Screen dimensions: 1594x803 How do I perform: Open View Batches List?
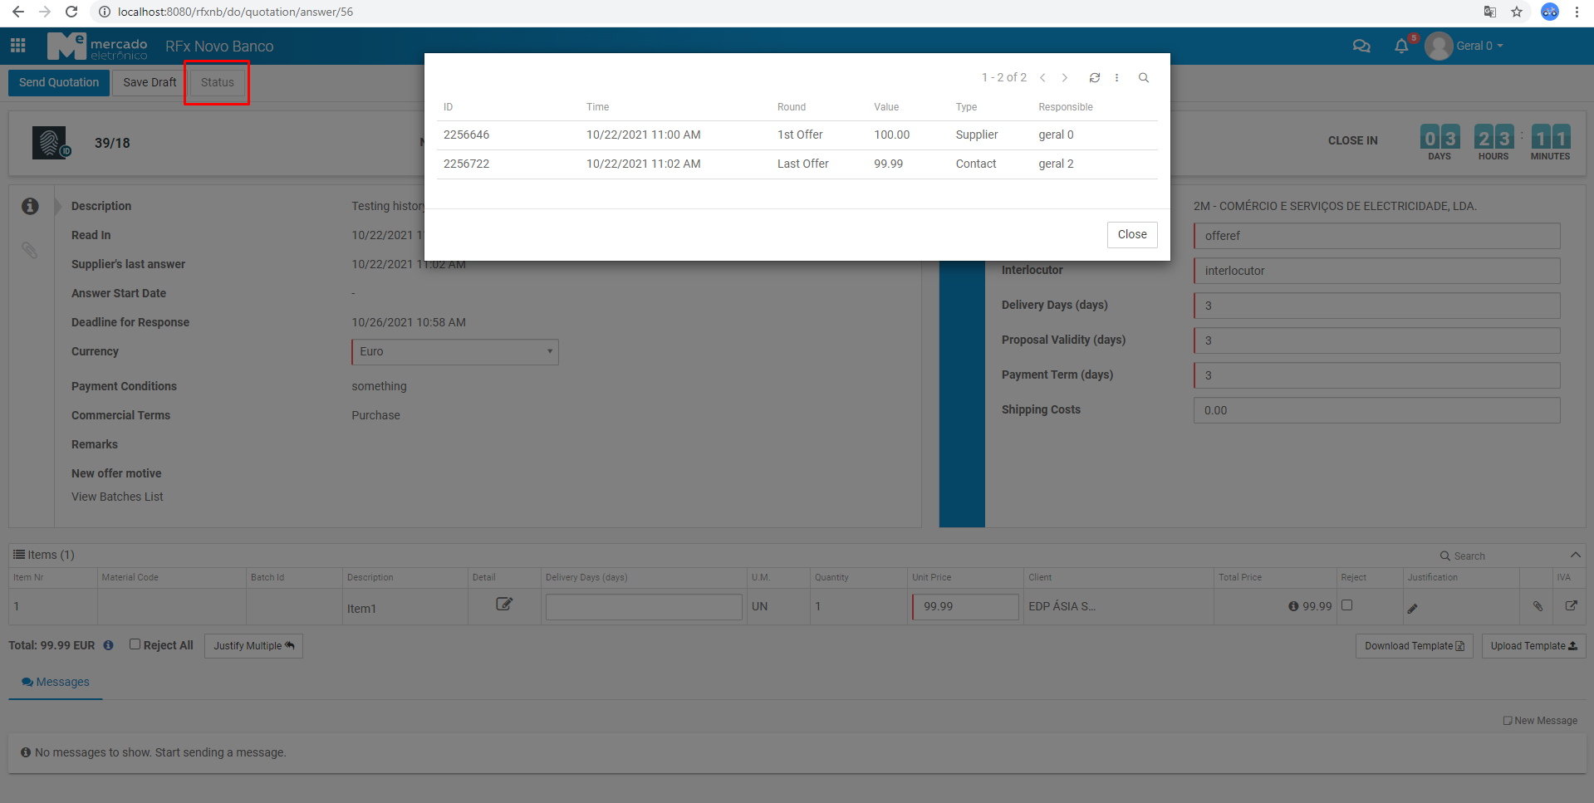116,496
